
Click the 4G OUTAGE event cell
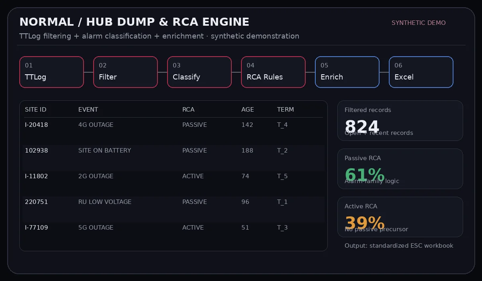[x=96, y=125]
